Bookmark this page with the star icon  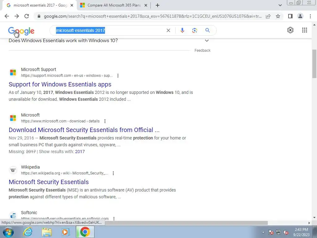point(278,16)
